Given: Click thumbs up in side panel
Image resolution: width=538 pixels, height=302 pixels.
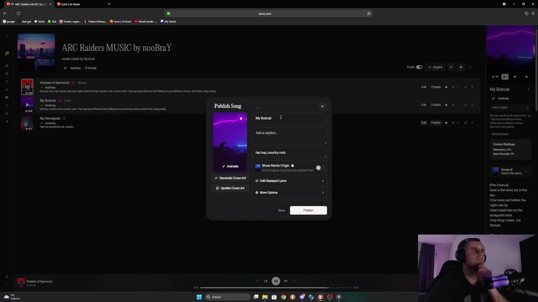Looking at the screenshot, I should click(x=505, y=77).
